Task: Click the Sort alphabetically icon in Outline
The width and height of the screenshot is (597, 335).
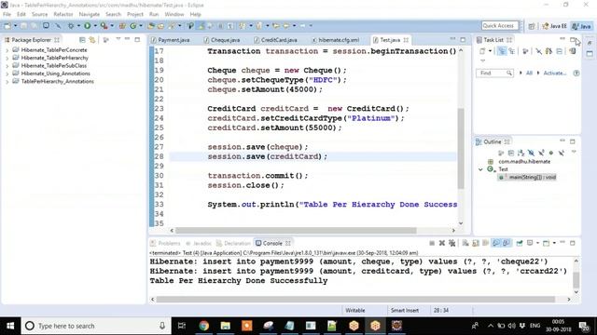Action: (521, 153)
